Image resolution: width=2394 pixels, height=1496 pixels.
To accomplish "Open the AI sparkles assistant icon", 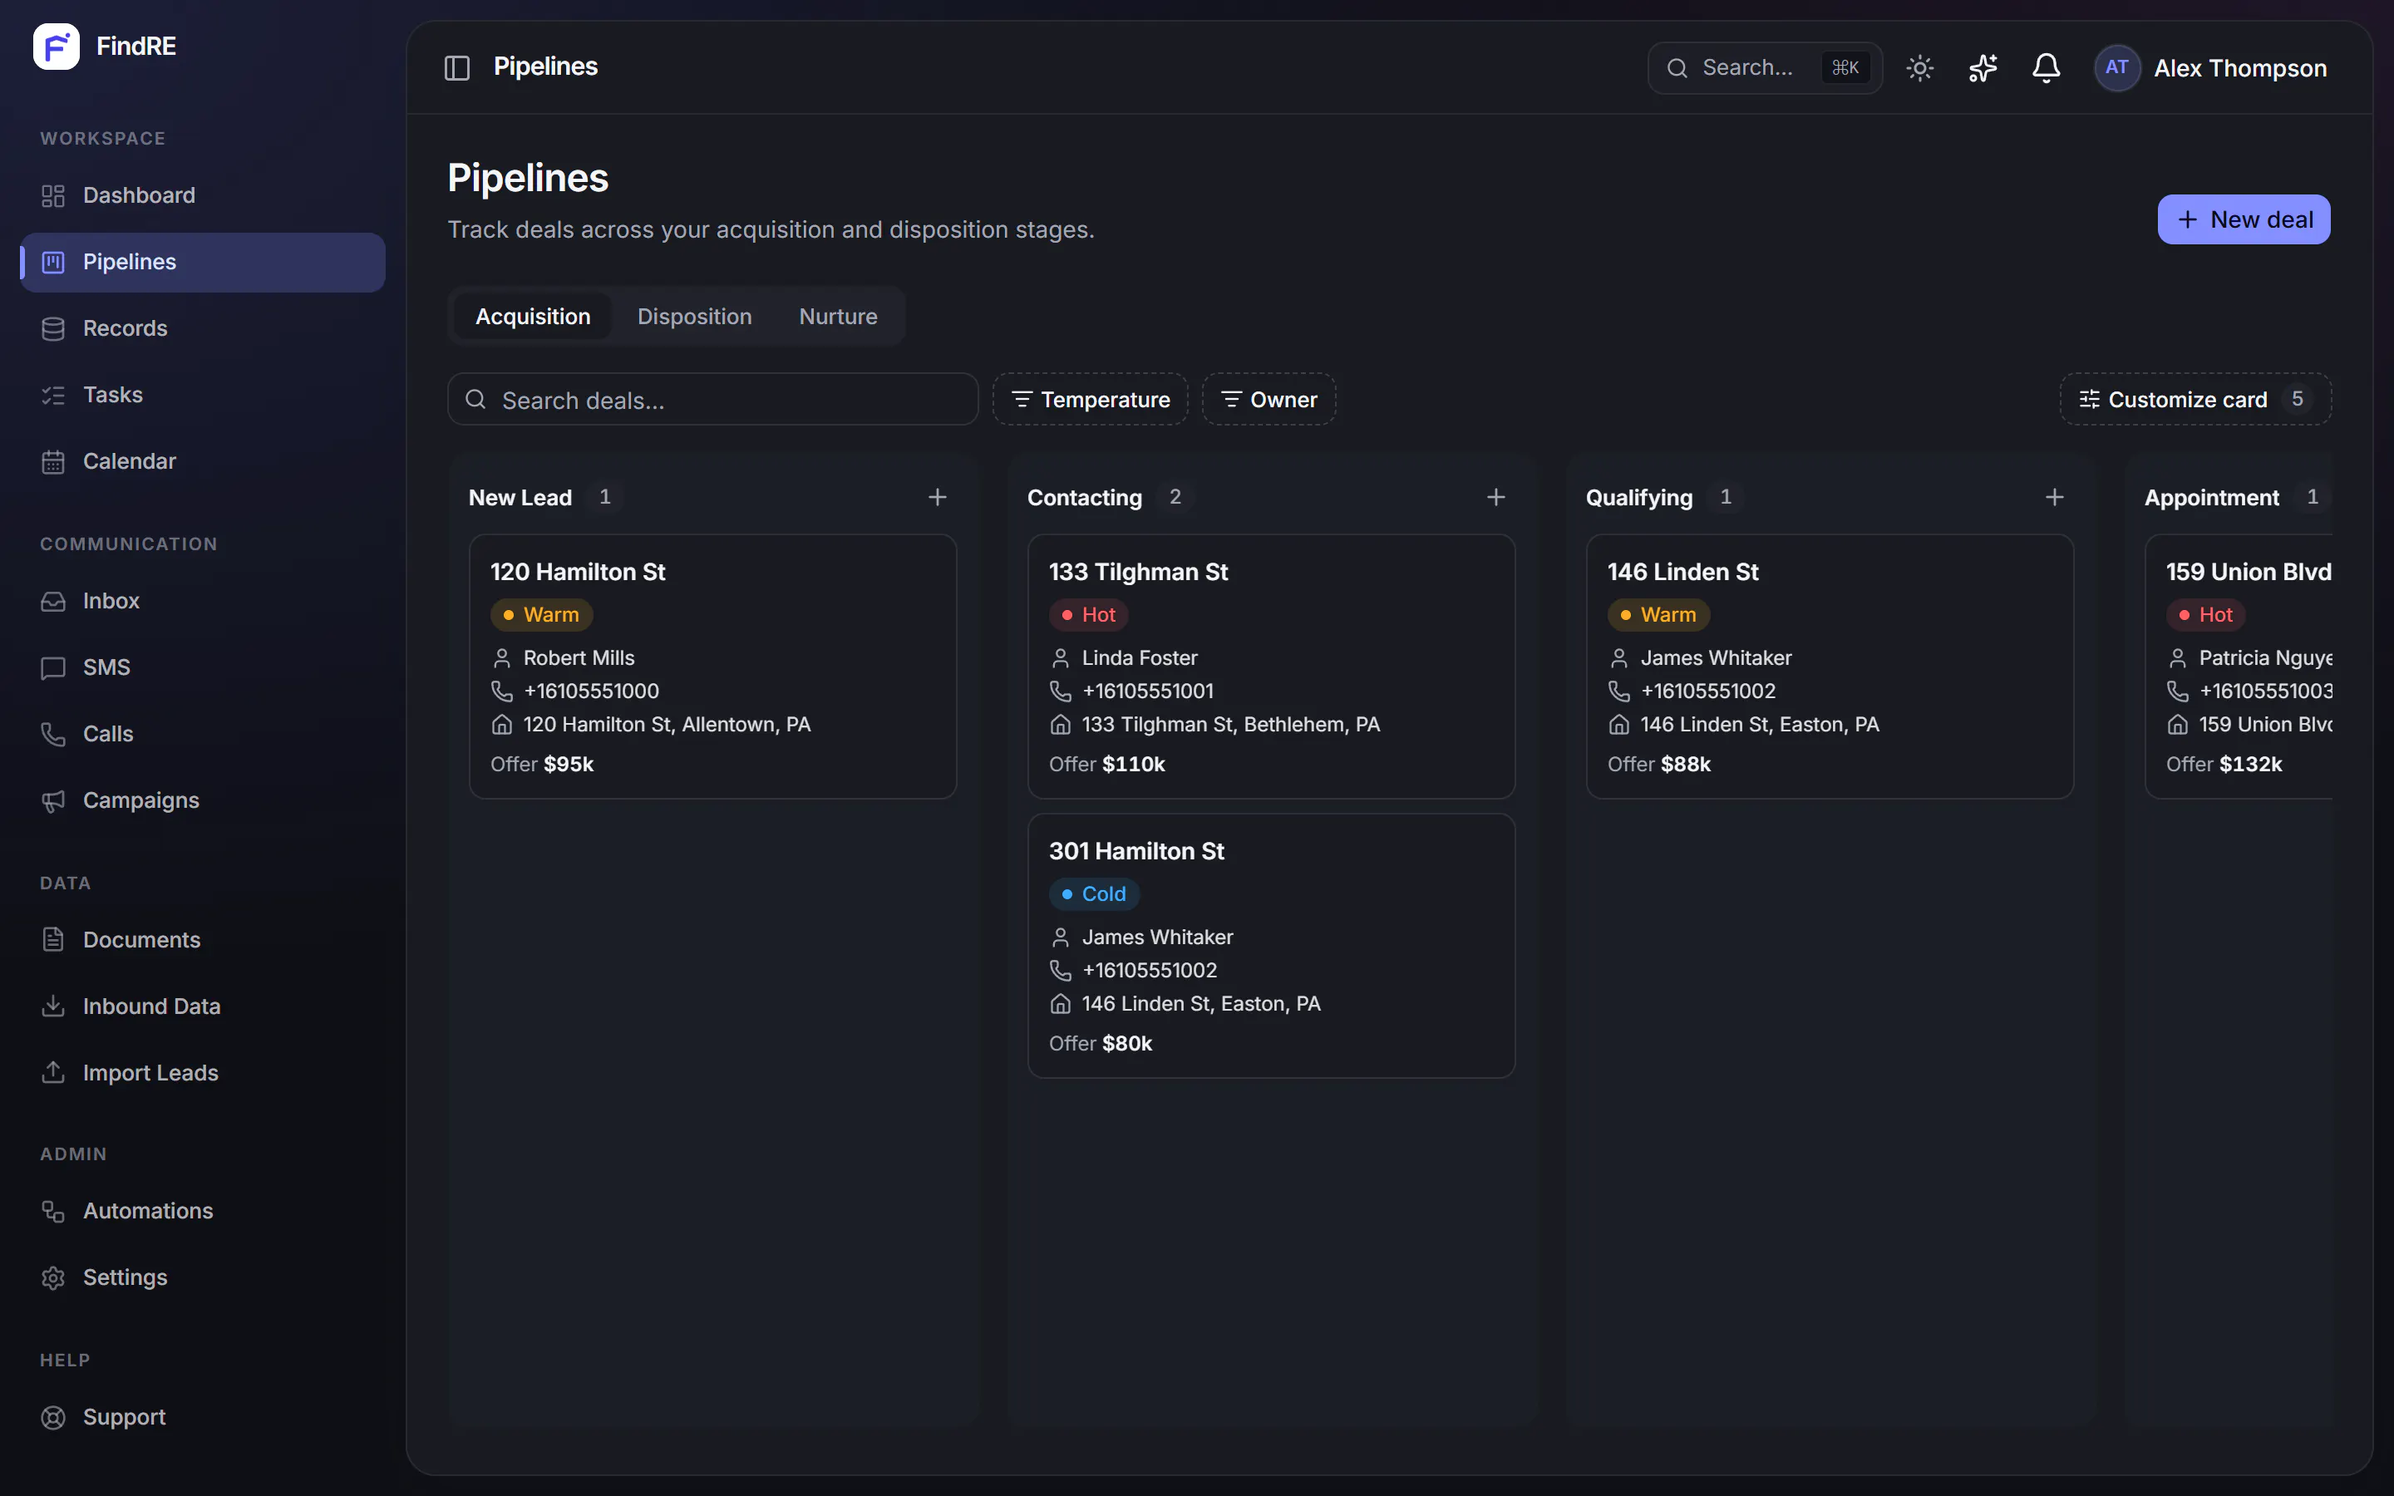I will (1983, 67).
